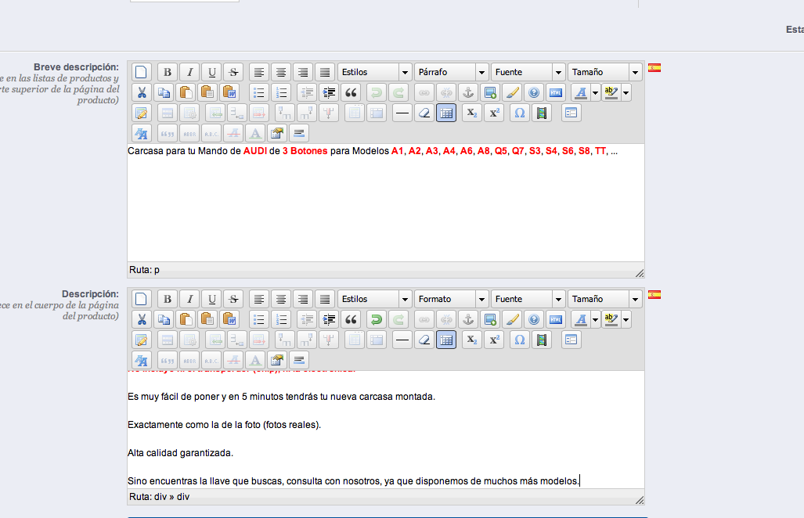The width and height of the screenshot is (804, 518).
Task: Click Spanish flag beside Breve descripción
Action: (654, 67)
